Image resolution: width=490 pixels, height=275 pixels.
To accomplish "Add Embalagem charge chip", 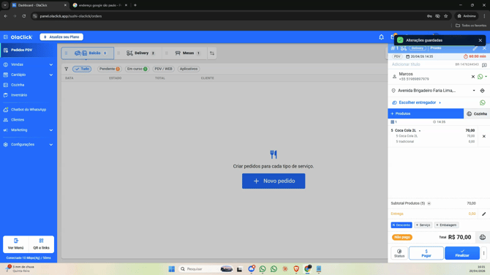I will coord(446,225).
